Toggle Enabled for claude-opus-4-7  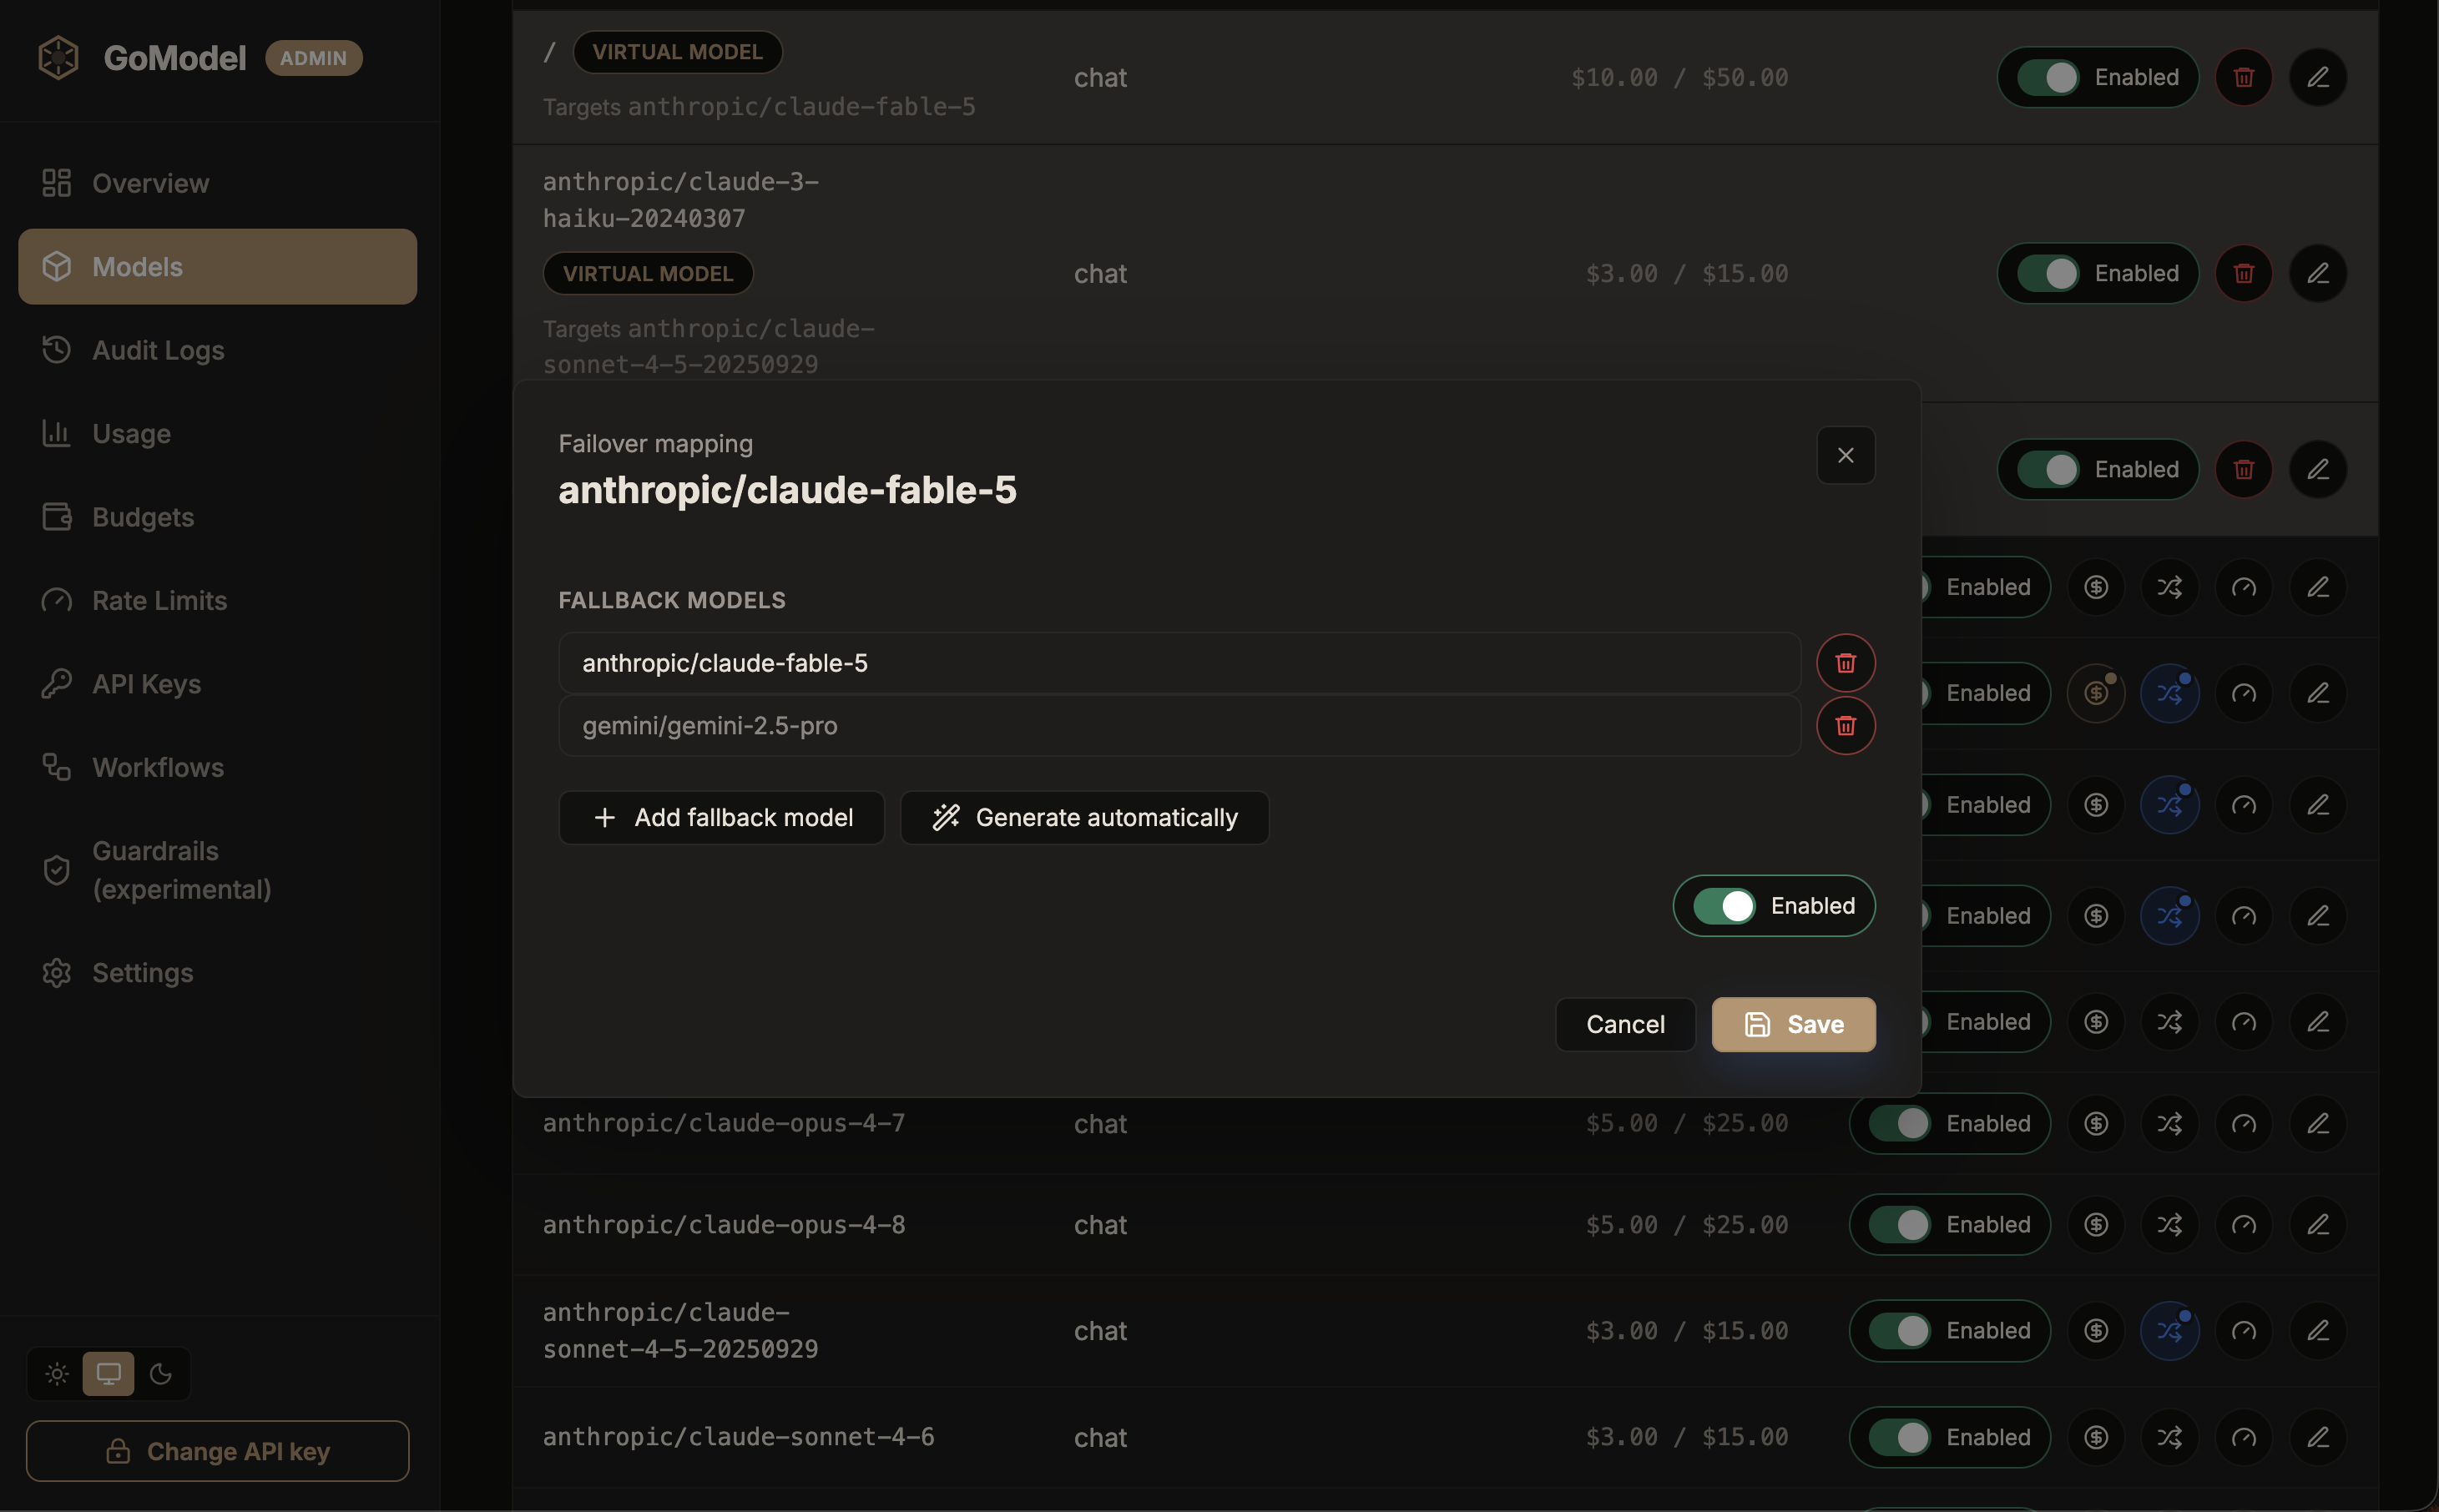point(1949,1123)
